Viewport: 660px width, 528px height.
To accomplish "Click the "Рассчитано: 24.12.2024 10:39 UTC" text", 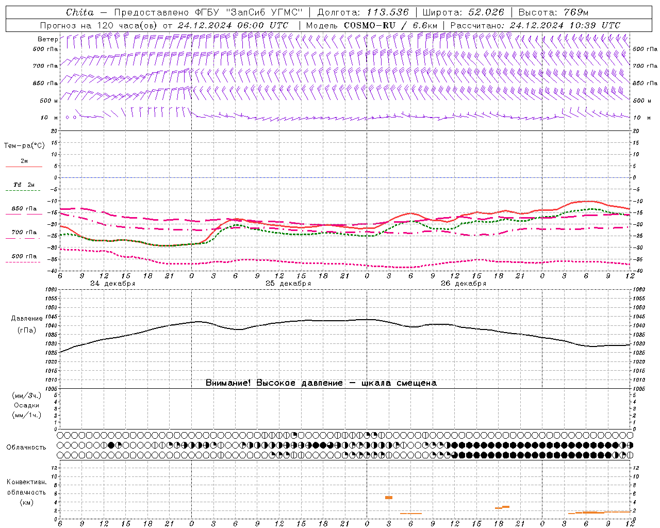I will [535, 25].
